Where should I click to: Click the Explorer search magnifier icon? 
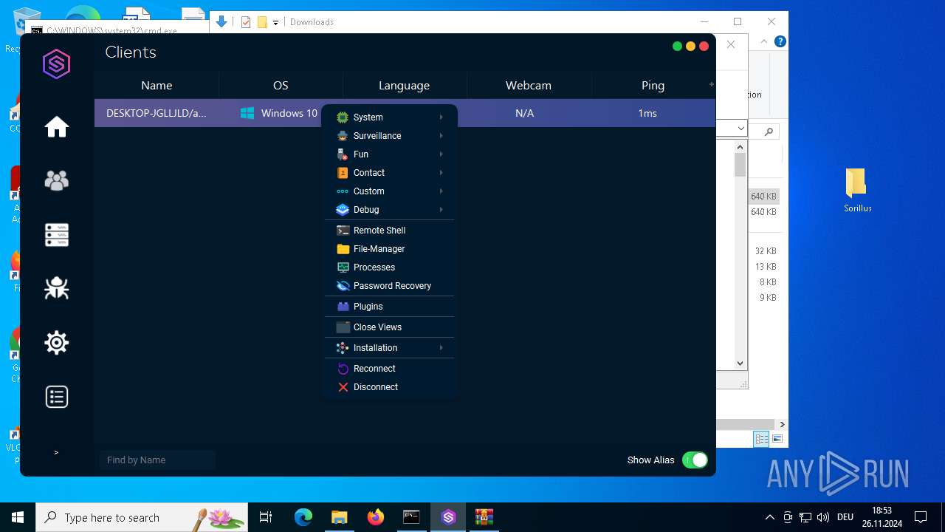[x=769, y=132]
